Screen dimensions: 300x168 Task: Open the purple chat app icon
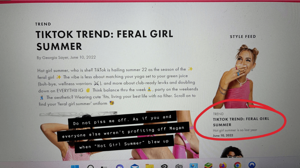[x=120, y=166]
